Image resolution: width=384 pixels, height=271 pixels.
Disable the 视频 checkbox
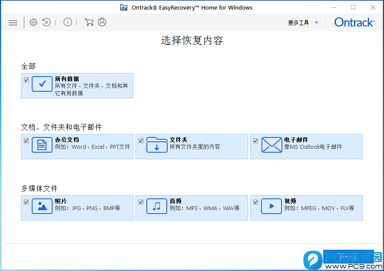tap(256, 202)
